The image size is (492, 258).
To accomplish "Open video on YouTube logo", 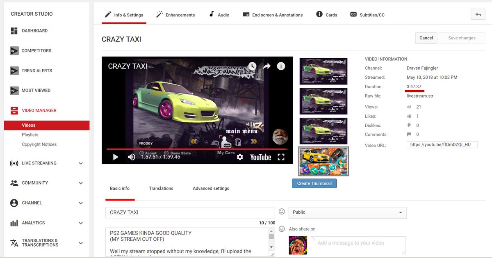I will pyautogui.click(x=261, y=157).
